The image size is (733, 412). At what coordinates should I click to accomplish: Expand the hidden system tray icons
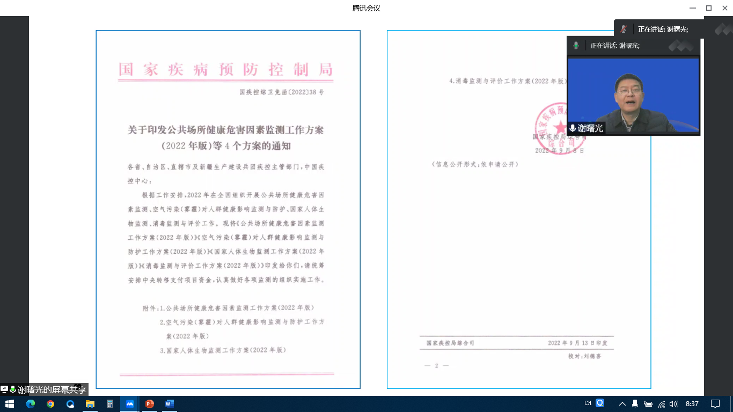[622, 404]
